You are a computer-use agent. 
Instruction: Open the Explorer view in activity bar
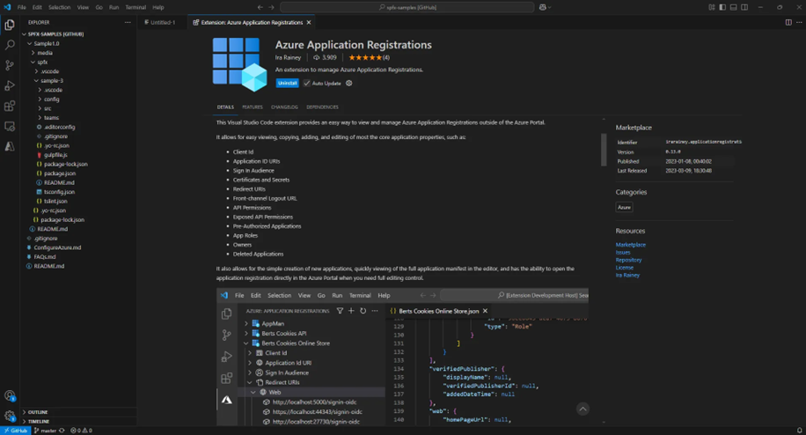pos(10,25)
